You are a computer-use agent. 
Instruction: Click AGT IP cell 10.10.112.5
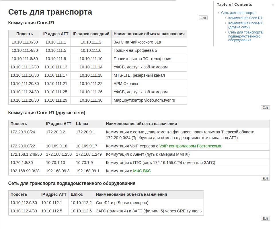coord(54,211)
